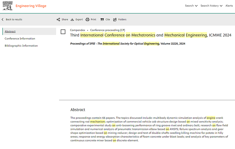Click the Elsevier tree logo

7,6
